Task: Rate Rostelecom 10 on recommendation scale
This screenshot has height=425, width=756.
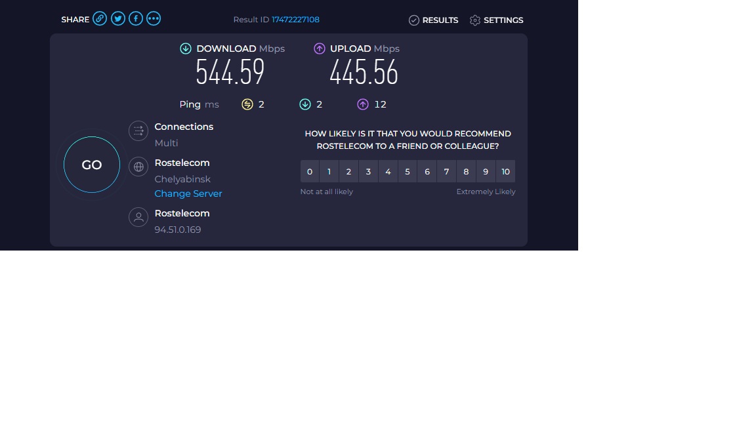Action: [505, 172]
